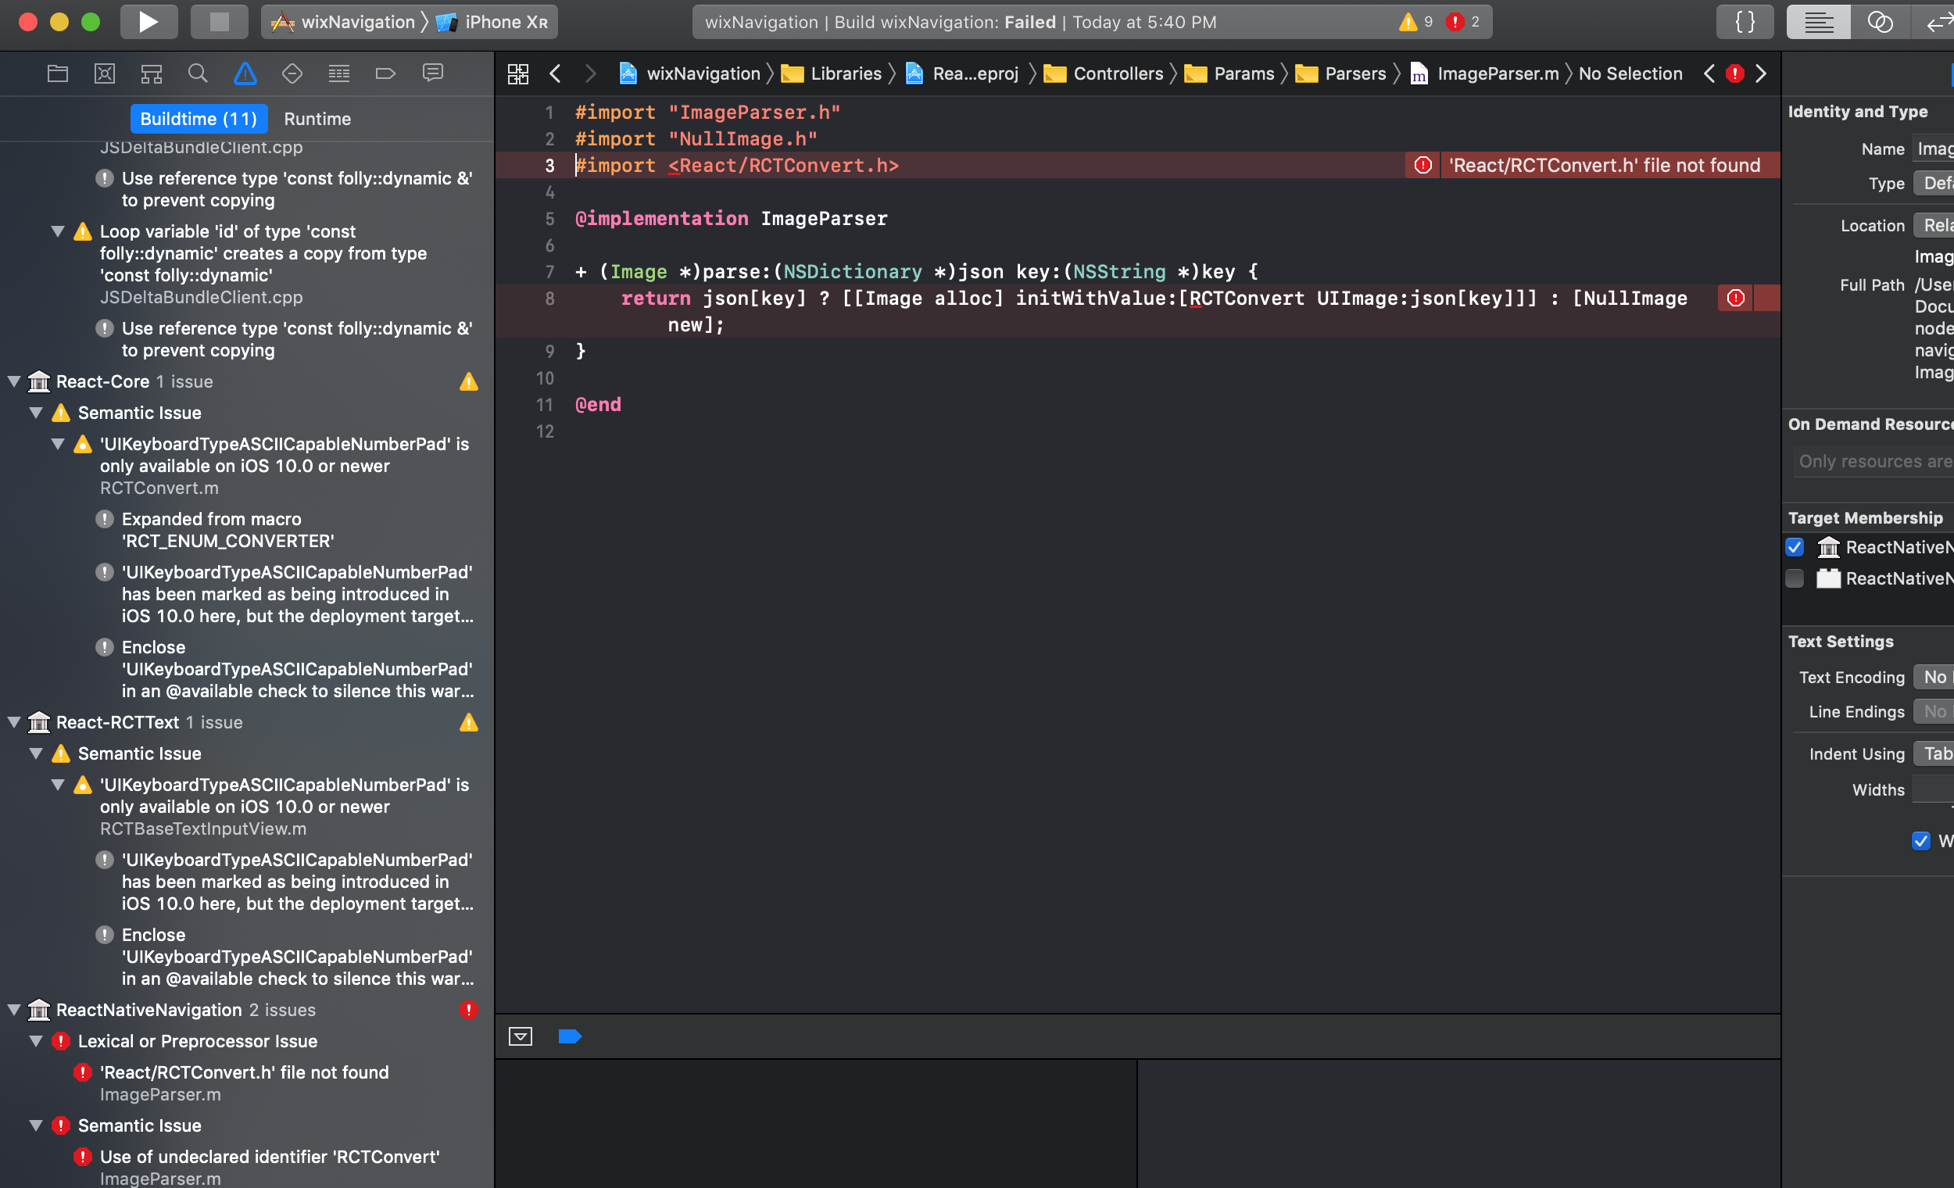The height and width of the screenshot is (1188, 1954).
Task: Select Parsers in the jump bar breadcrumb
Action: (1355, 73)
